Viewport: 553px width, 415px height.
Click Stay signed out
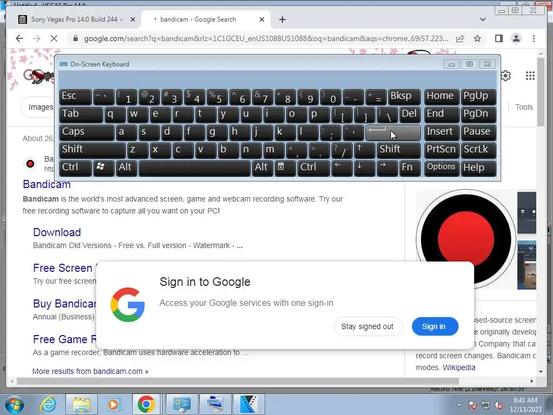tap(367, 326)
